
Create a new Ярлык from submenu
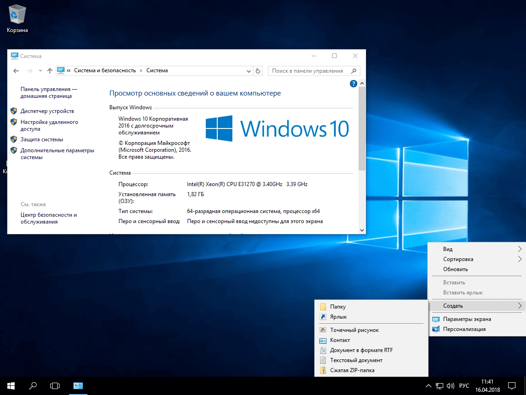click(x=371, y=316)
